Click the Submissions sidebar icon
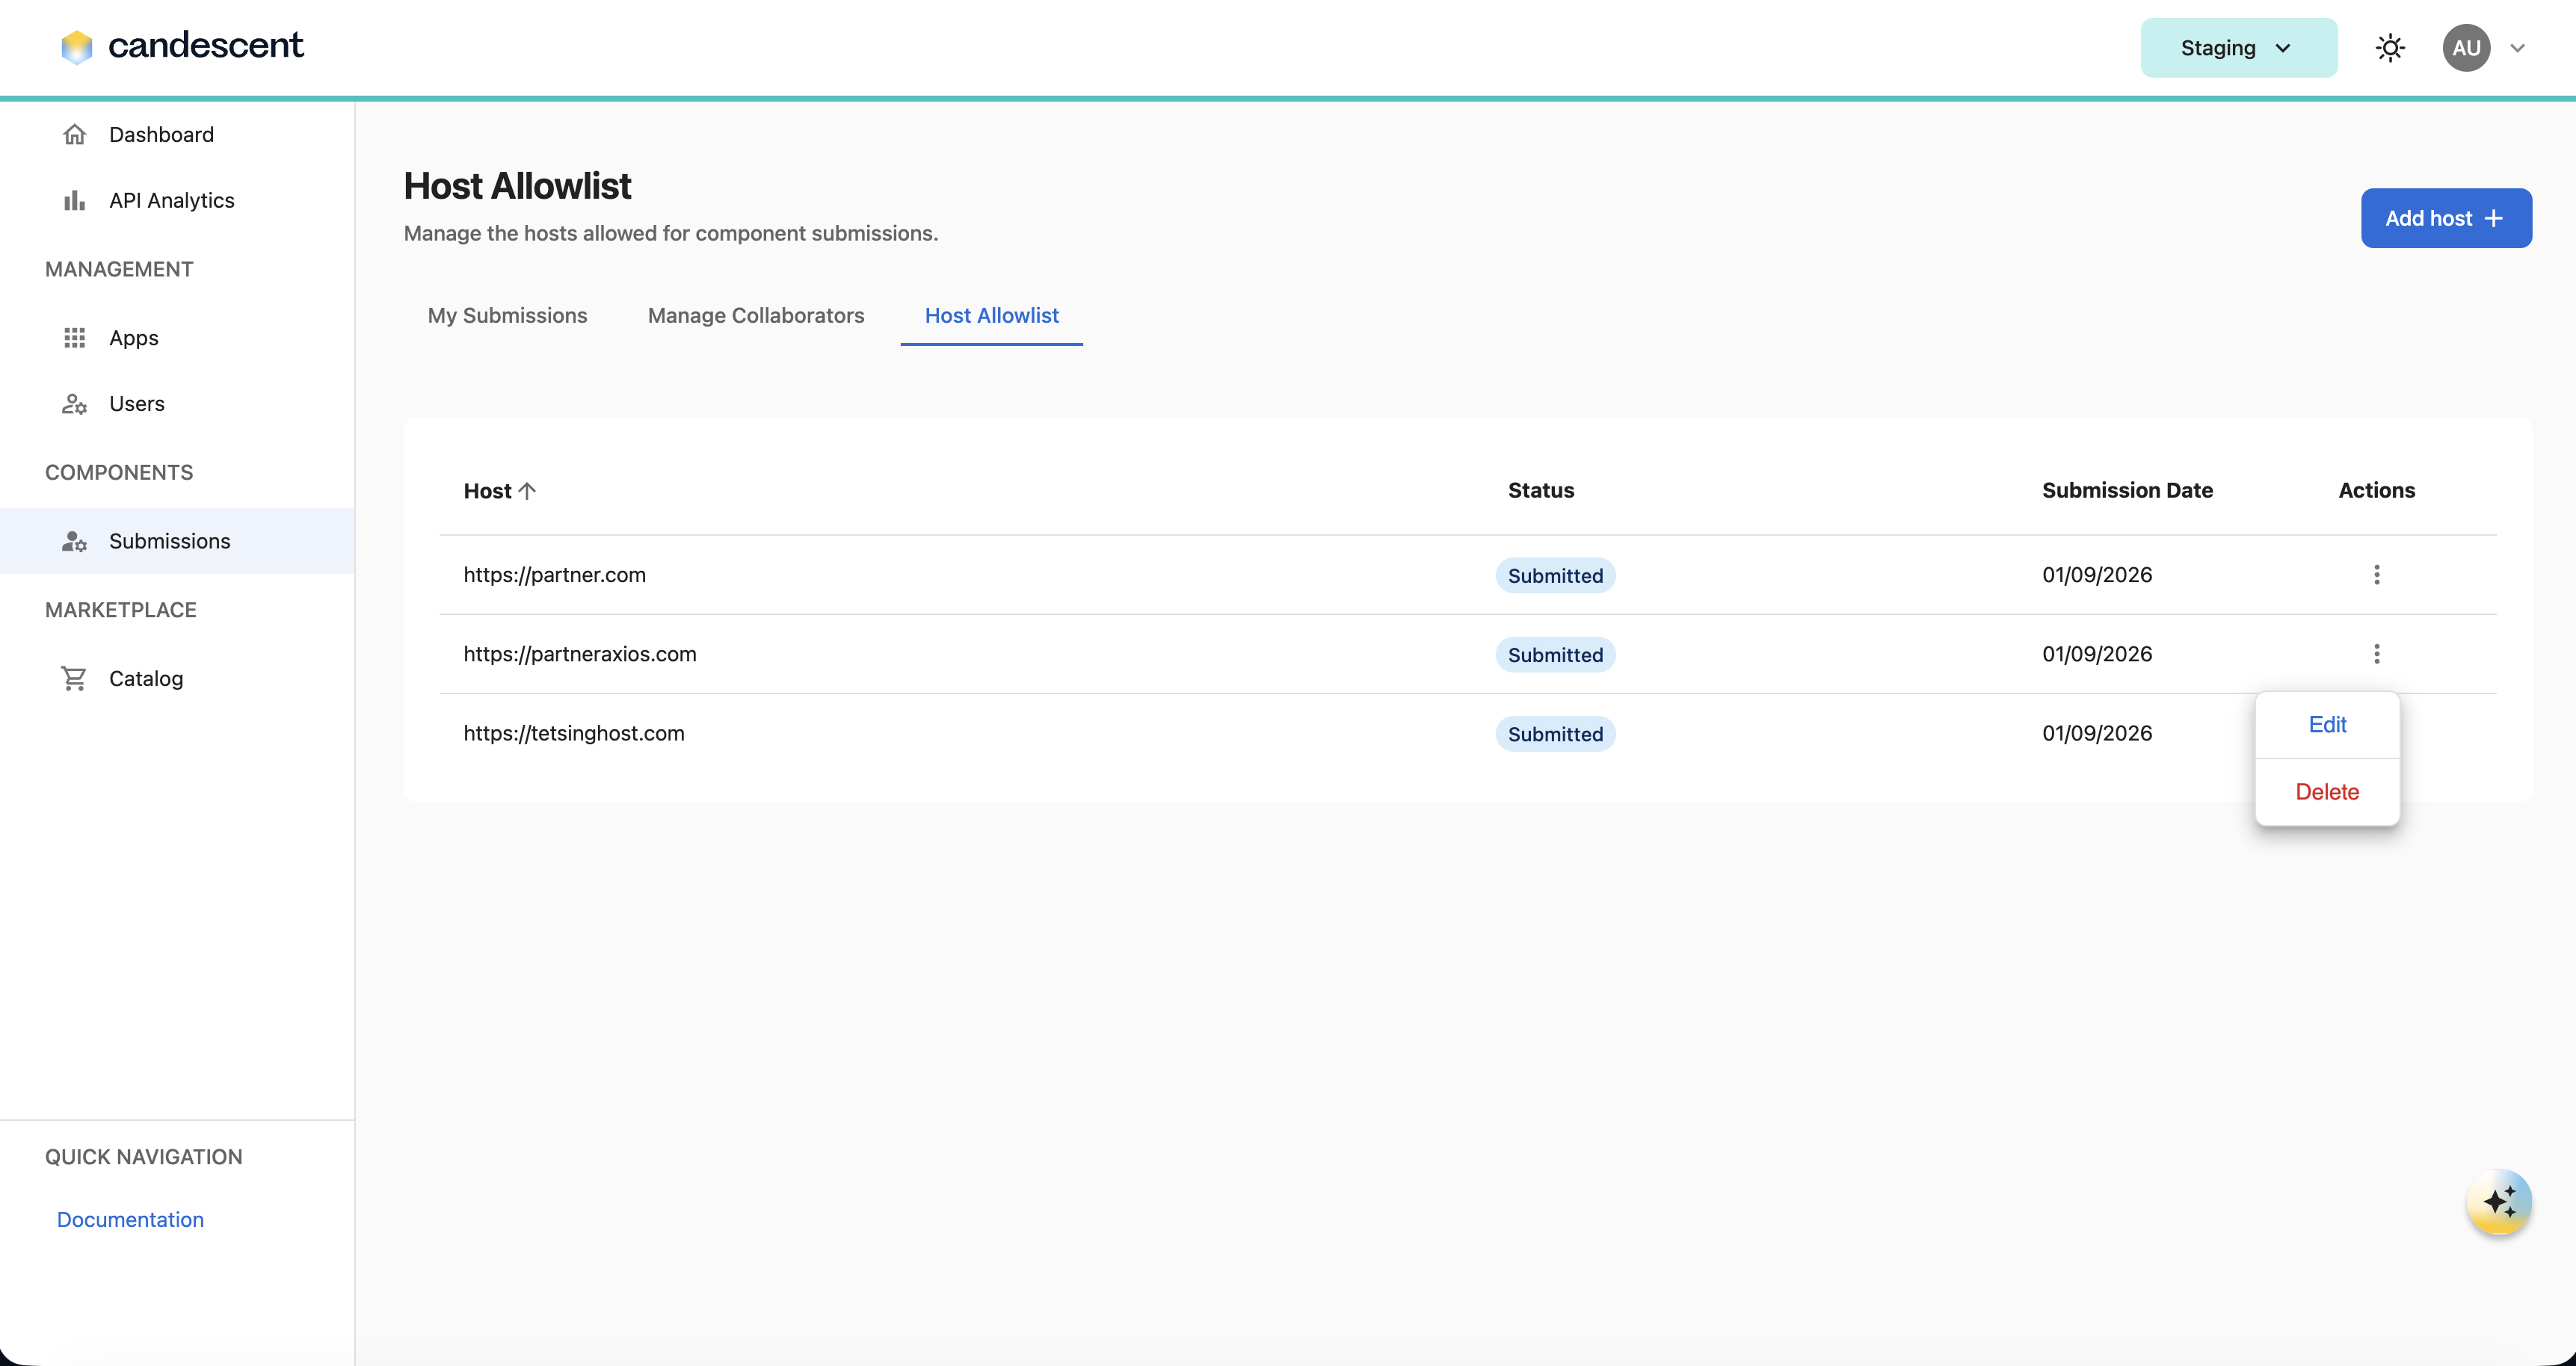The width and height of the screenshot is (2576, 1366). click(x=74, y=541)
